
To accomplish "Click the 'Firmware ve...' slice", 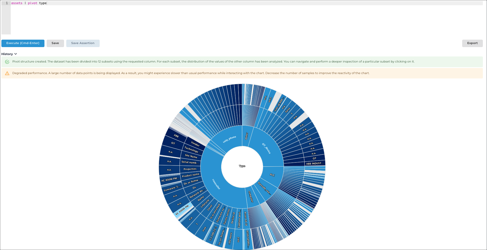I will click(x=221, y=214).
